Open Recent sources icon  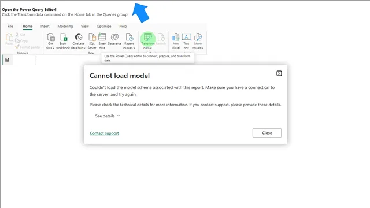(129, 37)
